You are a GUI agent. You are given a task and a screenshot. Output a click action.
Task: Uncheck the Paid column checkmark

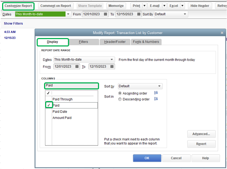49,105
